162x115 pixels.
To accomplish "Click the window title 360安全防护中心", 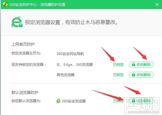I will tap(23, 4).
